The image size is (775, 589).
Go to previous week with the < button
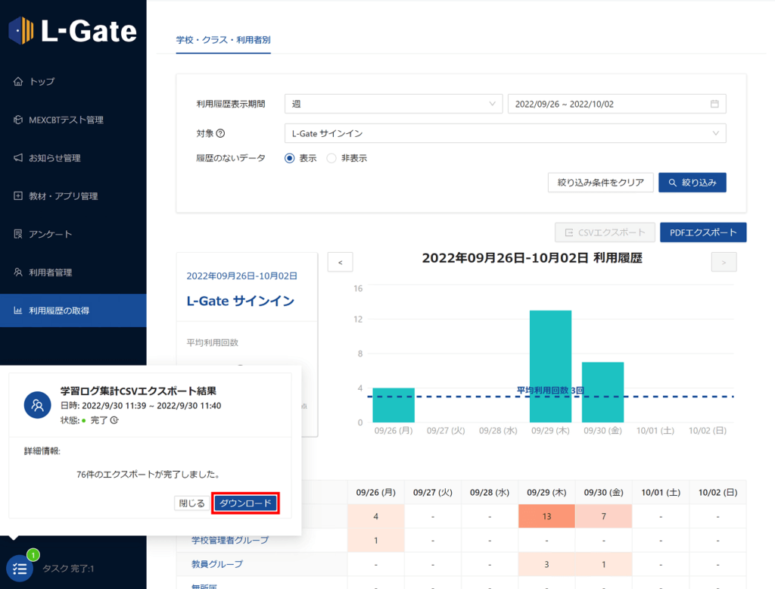click(340, 262)
